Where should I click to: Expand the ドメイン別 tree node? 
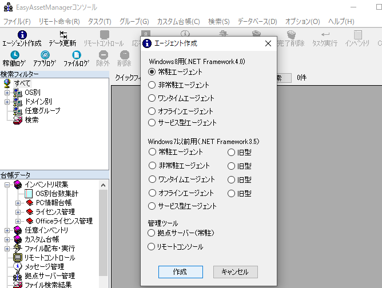[x=7, y=102]
